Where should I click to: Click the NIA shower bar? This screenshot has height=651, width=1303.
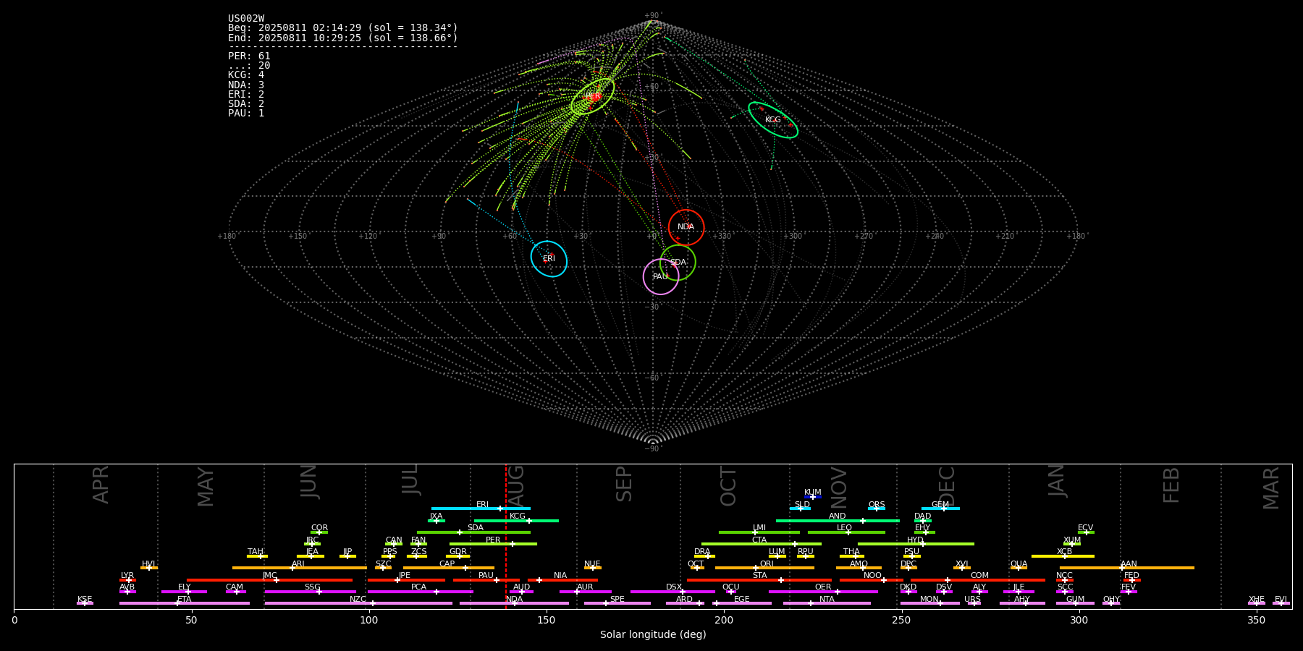pyautogui.click(x=562, y=580)
